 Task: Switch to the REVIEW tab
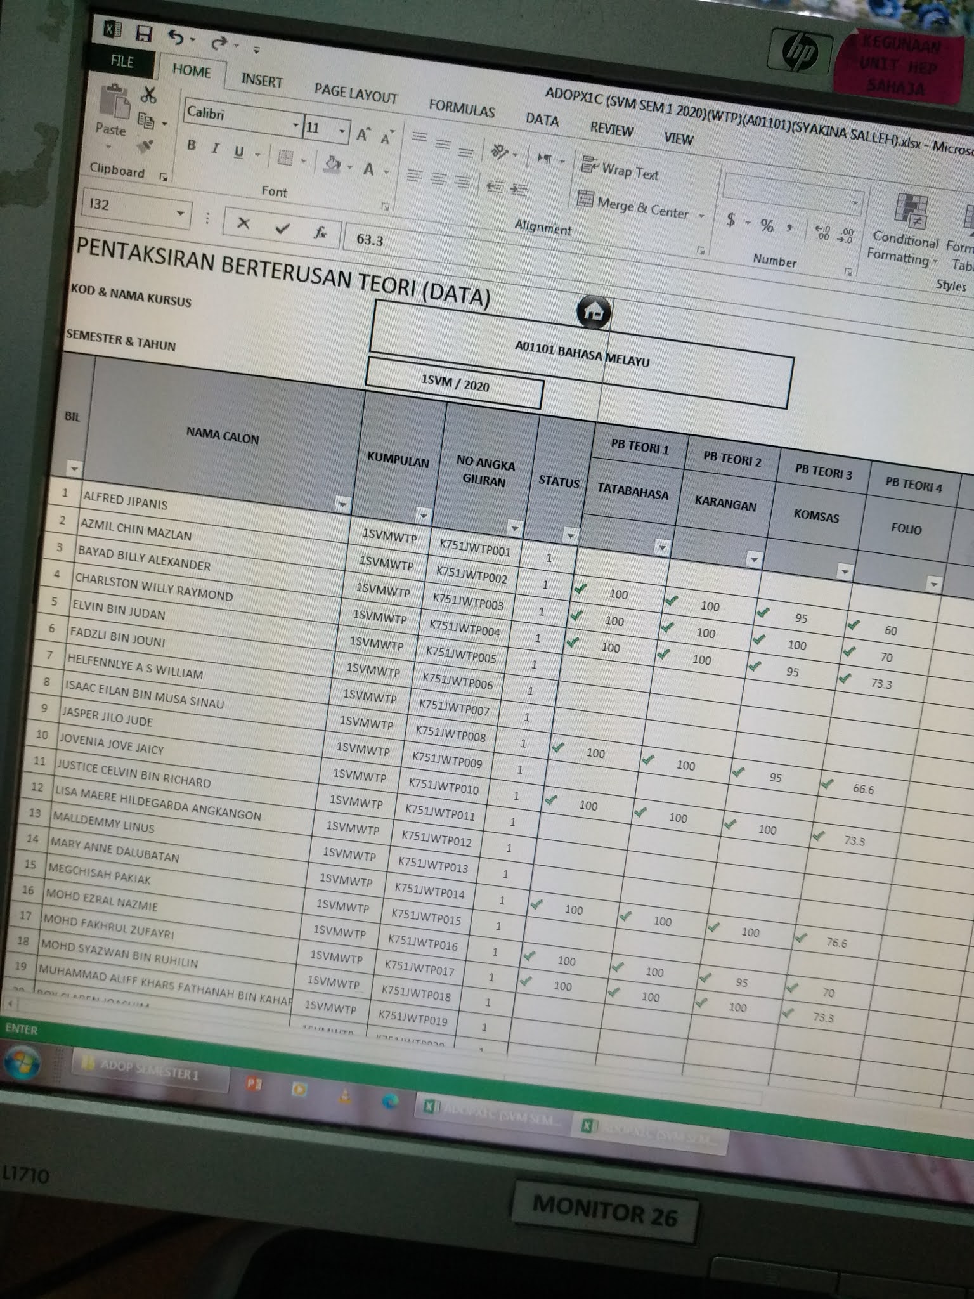point(612,129)
